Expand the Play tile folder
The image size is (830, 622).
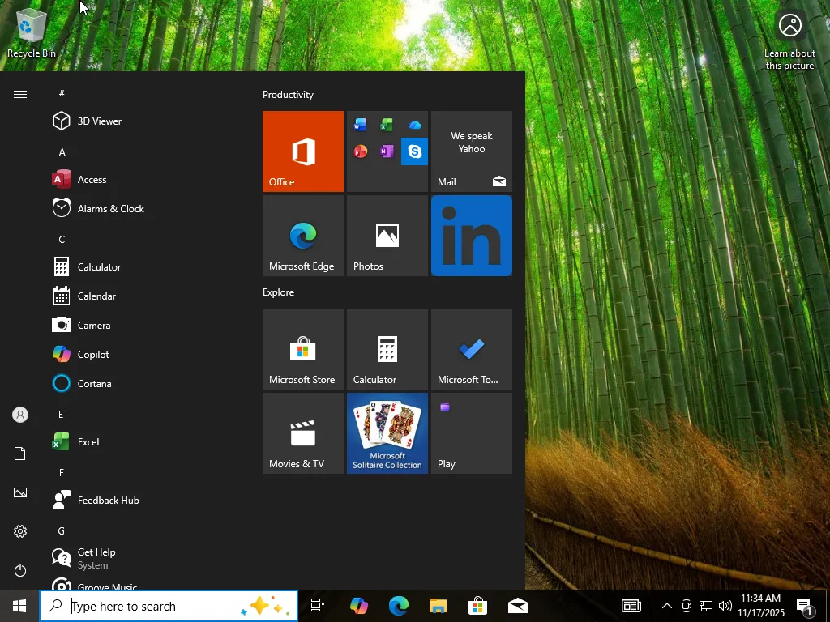pos(471,433)
